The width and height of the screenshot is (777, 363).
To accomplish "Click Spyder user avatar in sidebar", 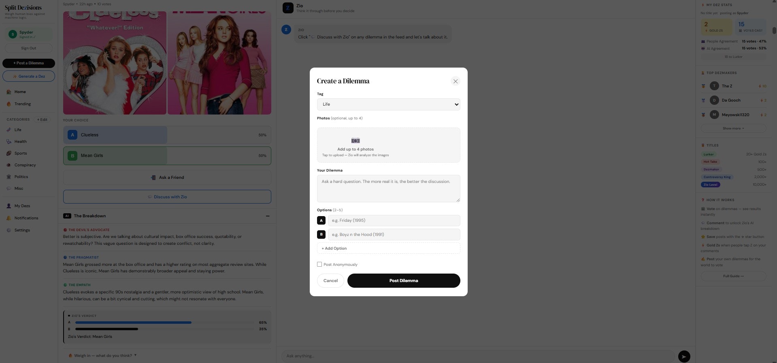I will point(13,34).
